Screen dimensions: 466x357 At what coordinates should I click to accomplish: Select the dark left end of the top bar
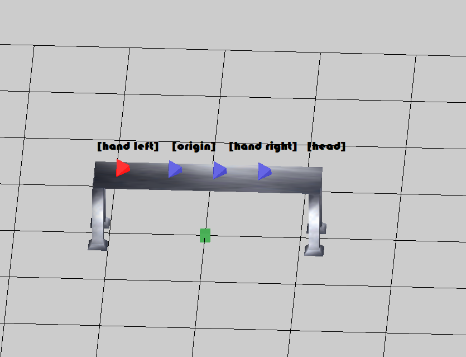pyautogui.click(x=104, y=175)
